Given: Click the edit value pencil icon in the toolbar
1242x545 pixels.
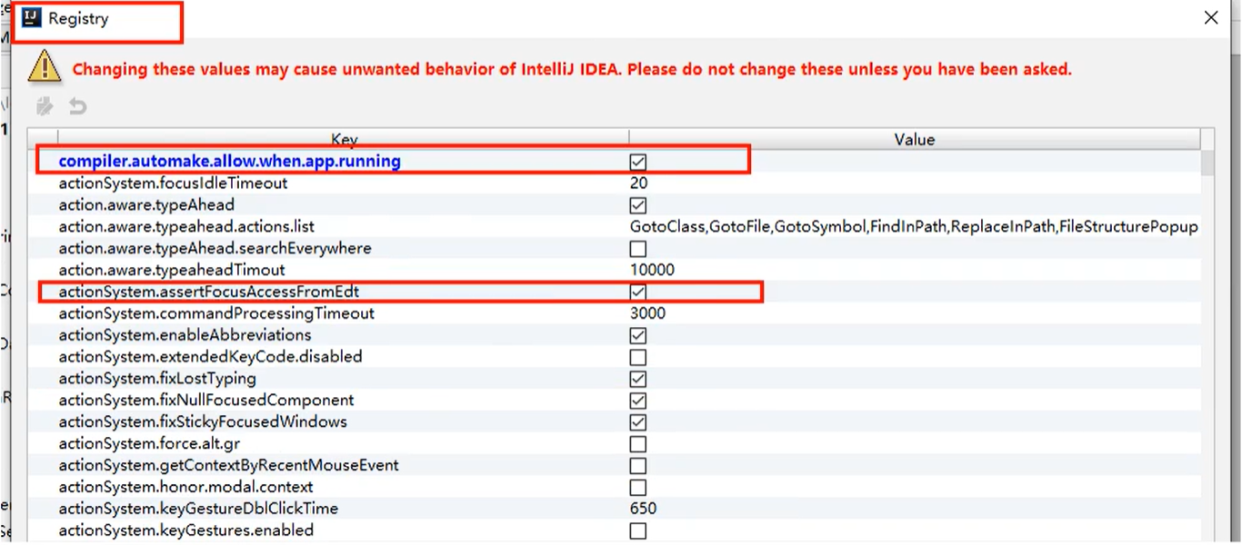Looking at the screenshot, I should [x=44, y=106].
